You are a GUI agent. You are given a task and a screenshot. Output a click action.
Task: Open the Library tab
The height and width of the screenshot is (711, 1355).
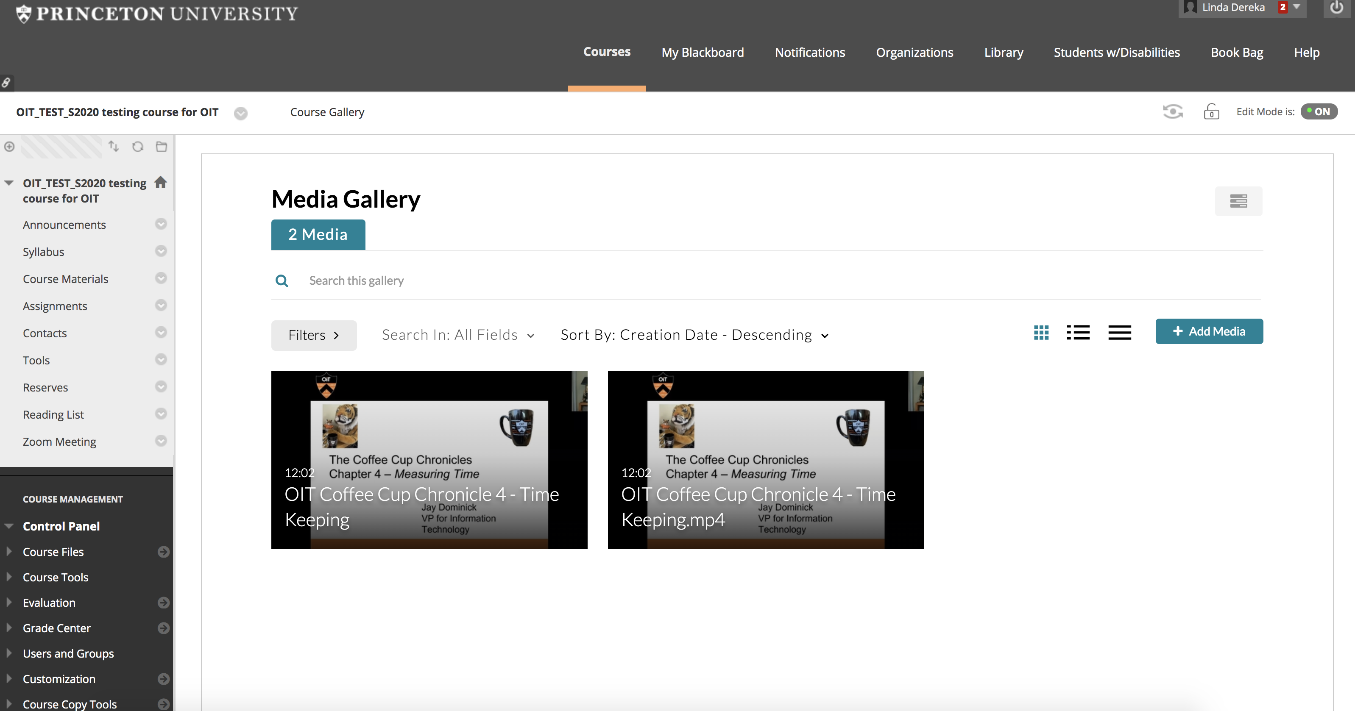tap(1004, 53)
